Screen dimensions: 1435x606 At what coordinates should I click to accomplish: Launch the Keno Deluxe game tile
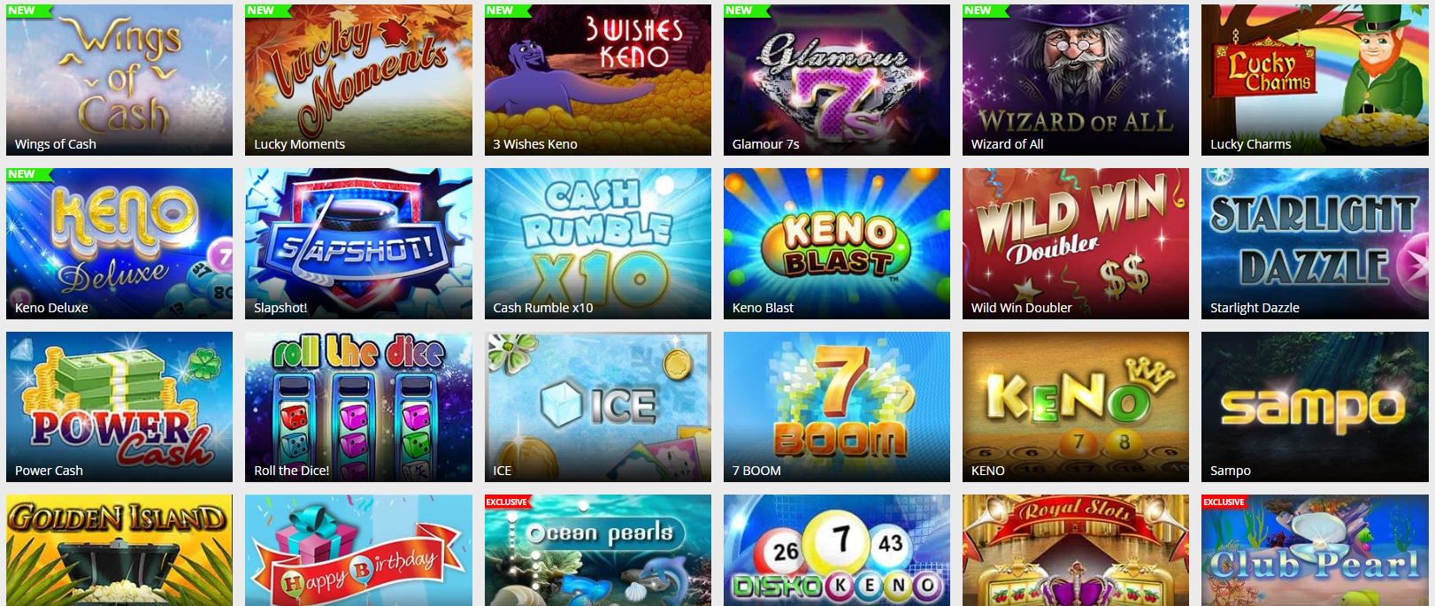[119, 243]
